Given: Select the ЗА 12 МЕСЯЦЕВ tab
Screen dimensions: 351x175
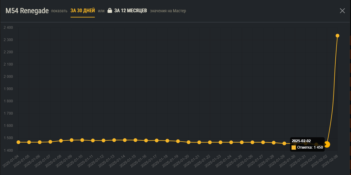Looking at the screenshot, I should [130, 11].
